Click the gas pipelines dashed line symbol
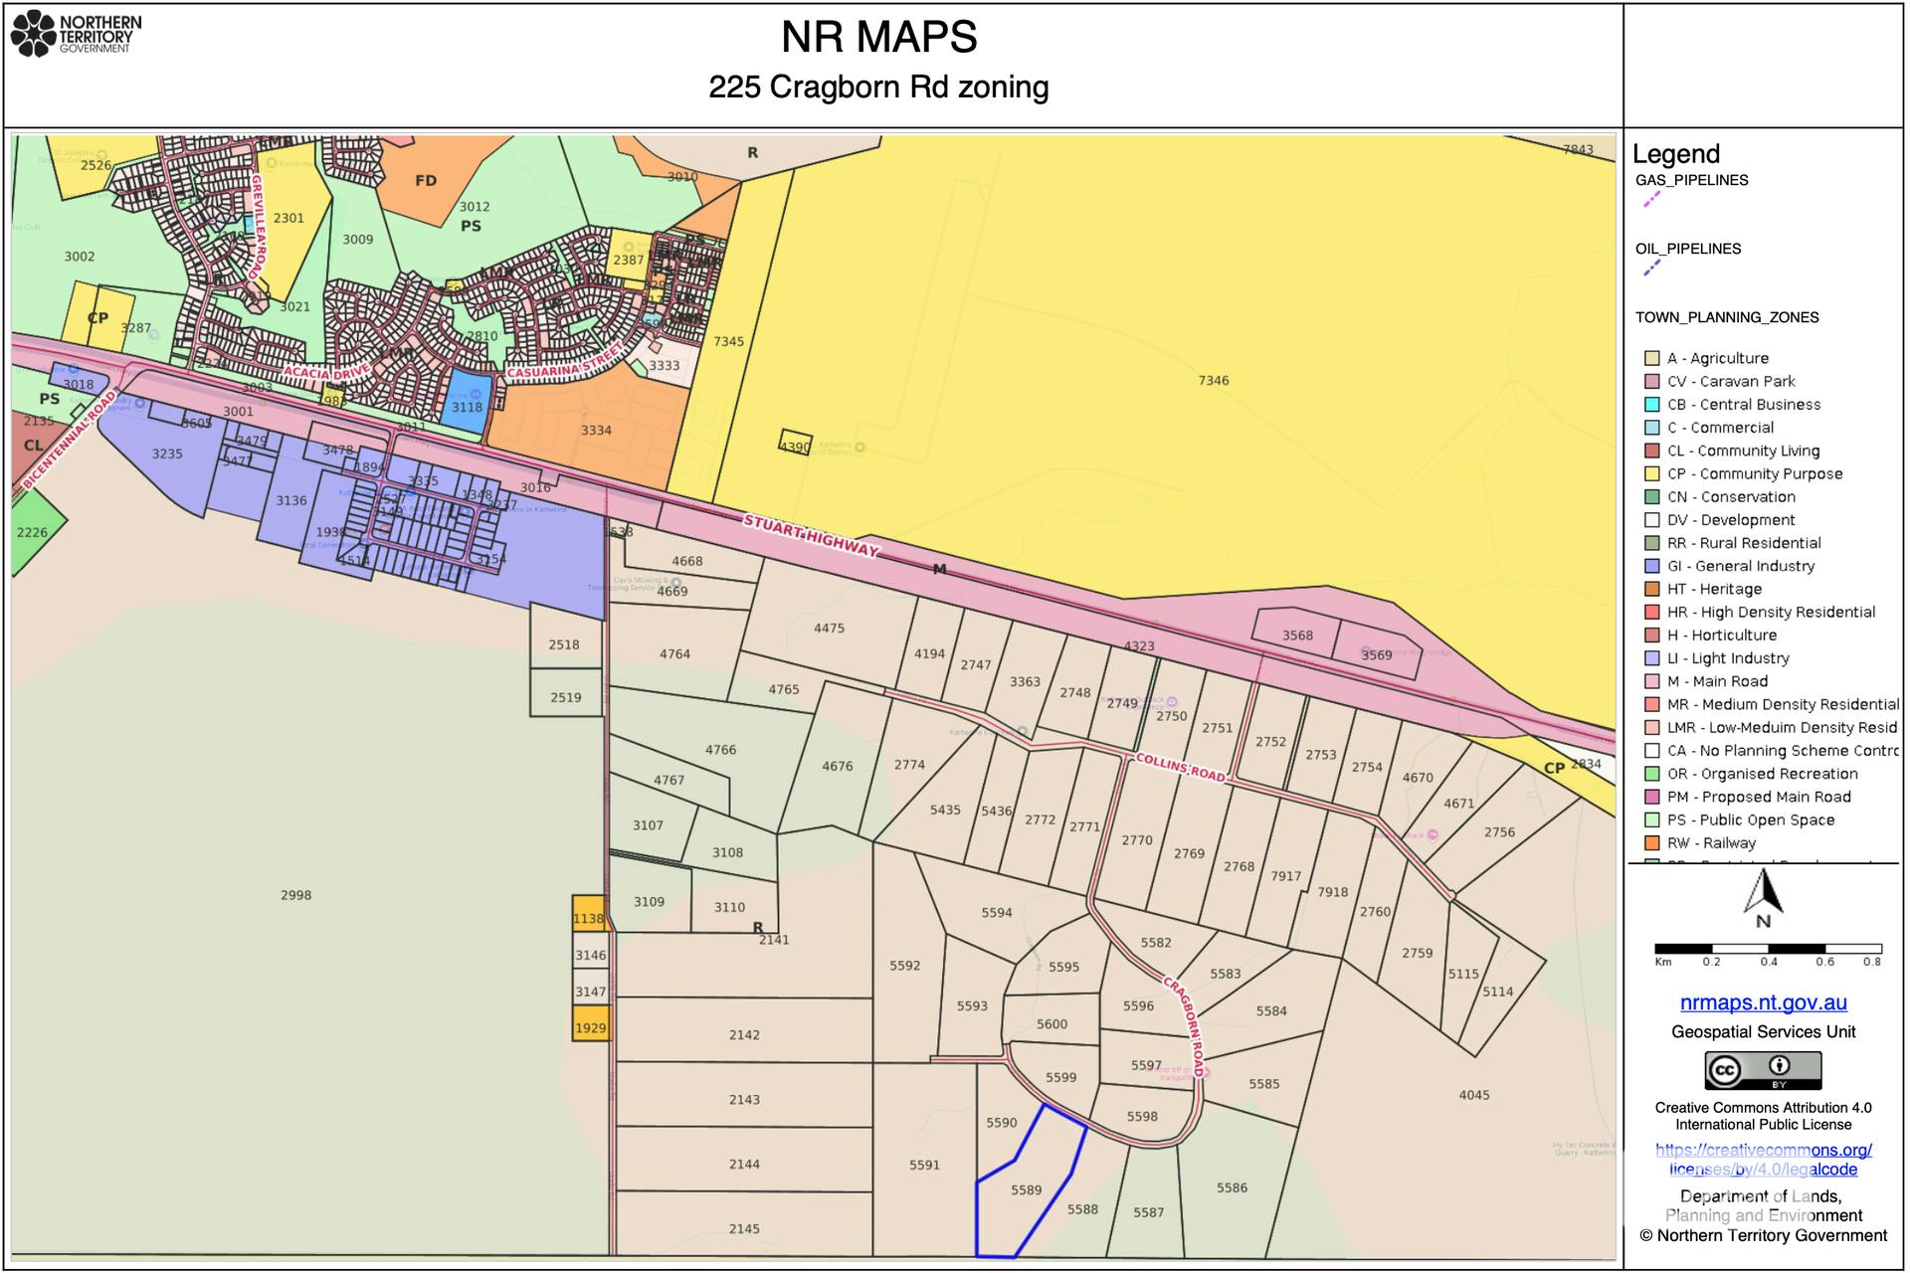The height and width of the screenshot is (1273, 1910). [x=1652, y=199]
